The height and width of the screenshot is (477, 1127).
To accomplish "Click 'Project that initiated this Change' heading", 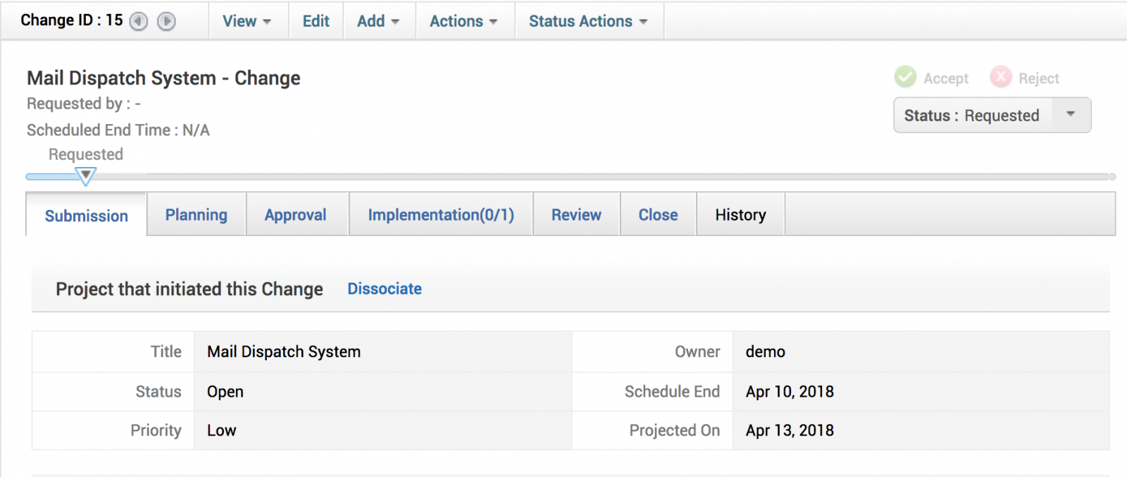I will pyautogui.click(x=189, y=289).
